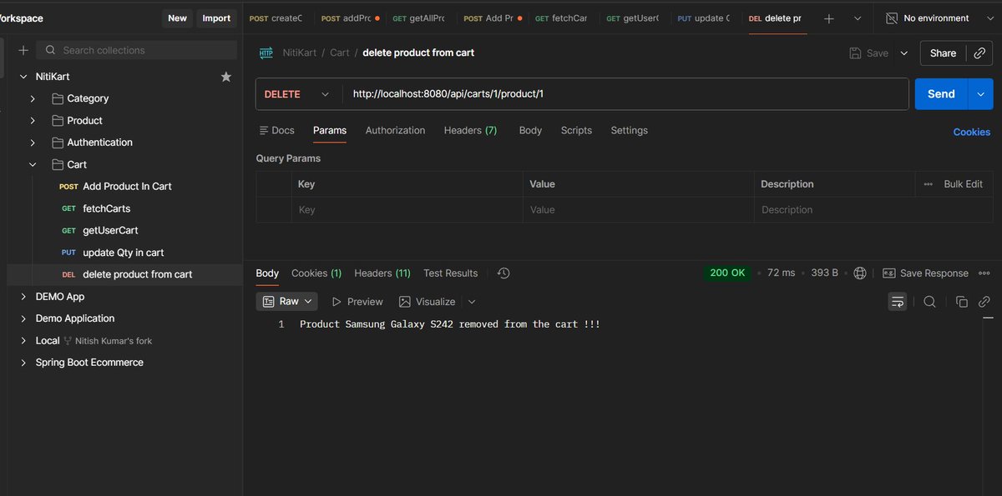Screen dimensions: 1002x496
Task: Expand the Category folder
Action: (33, 98)
